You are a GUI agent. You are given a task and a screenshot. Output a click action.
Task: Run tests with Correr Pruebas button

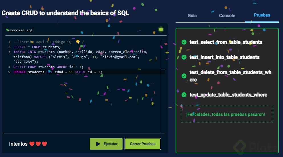click(142, 144)
